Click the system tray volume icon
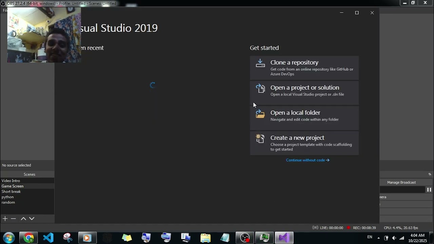The image size is (434, 244). coord(394,238)
